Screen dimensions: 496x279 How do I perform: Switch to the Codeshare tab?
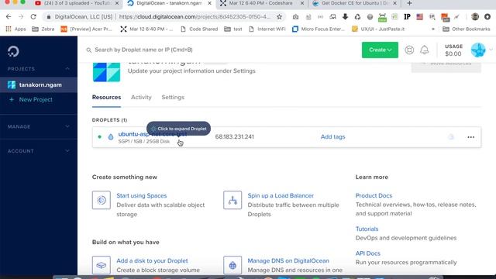[260, 3]
